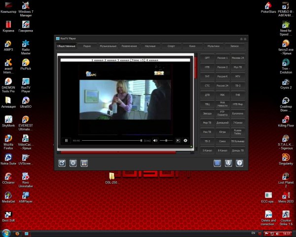
Task: Click the EN language indicator in taskbar
Action: (x=254, y=233)
